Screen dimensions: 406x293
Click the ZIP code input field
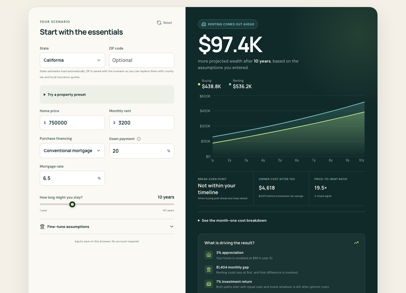(142, 60)
